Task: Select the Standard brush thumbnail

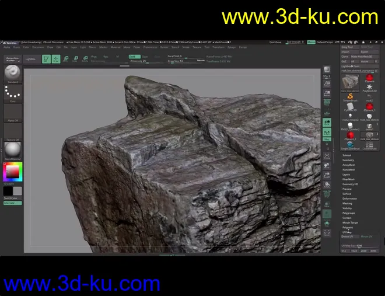Action: [12, 73]
